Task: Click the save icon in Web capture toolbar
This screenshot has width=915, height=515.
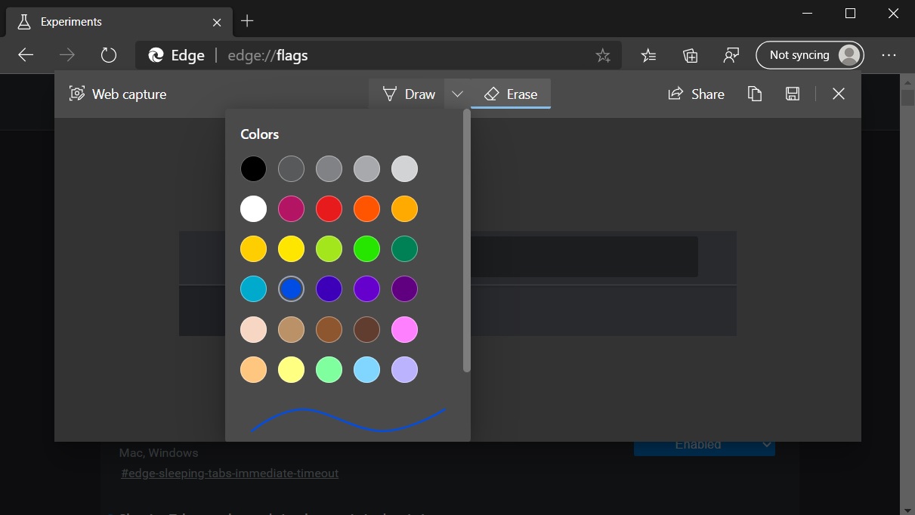Action: point(792,94)
